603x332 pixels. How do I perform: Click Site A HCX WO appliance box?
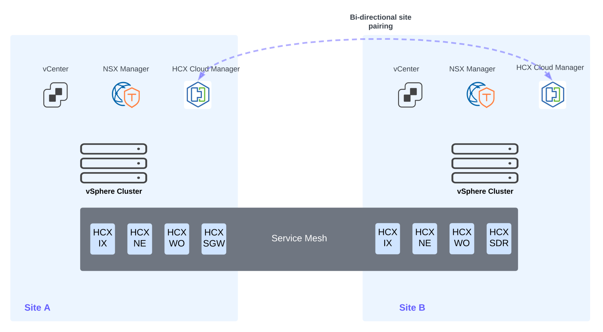(177, 238)
